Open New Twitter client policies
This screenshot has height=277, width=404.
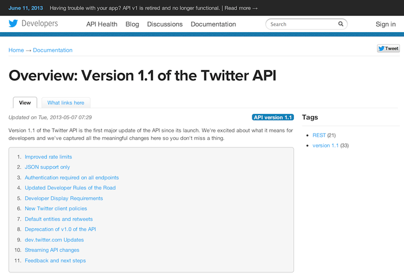point(55,208)
